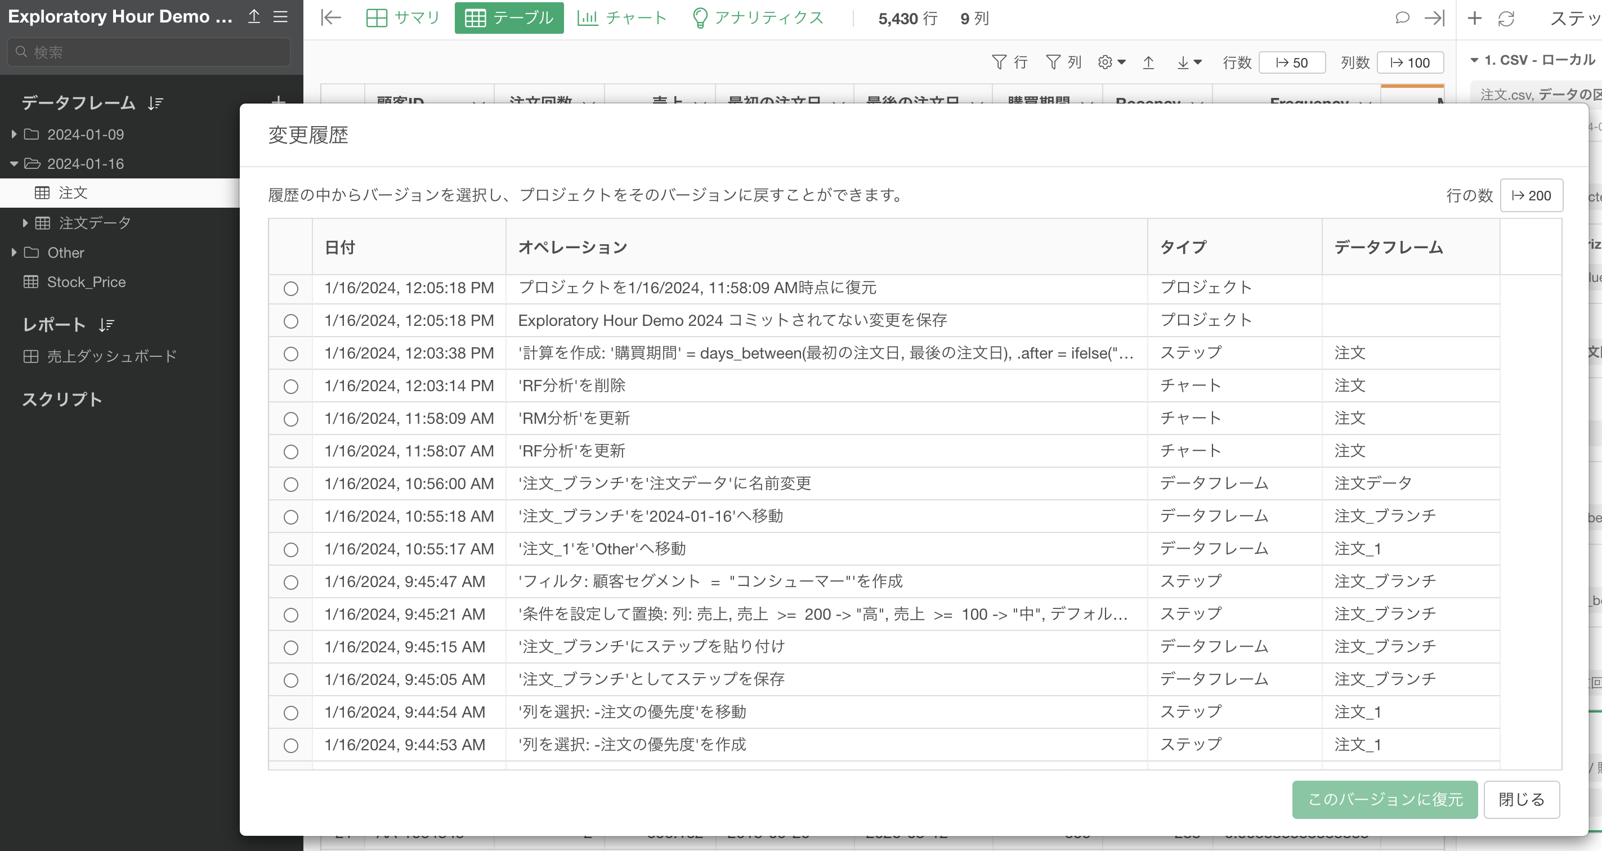Select the 9:45:21 AM version radio
The image size is (1602, 851).
tap(290, 615)
